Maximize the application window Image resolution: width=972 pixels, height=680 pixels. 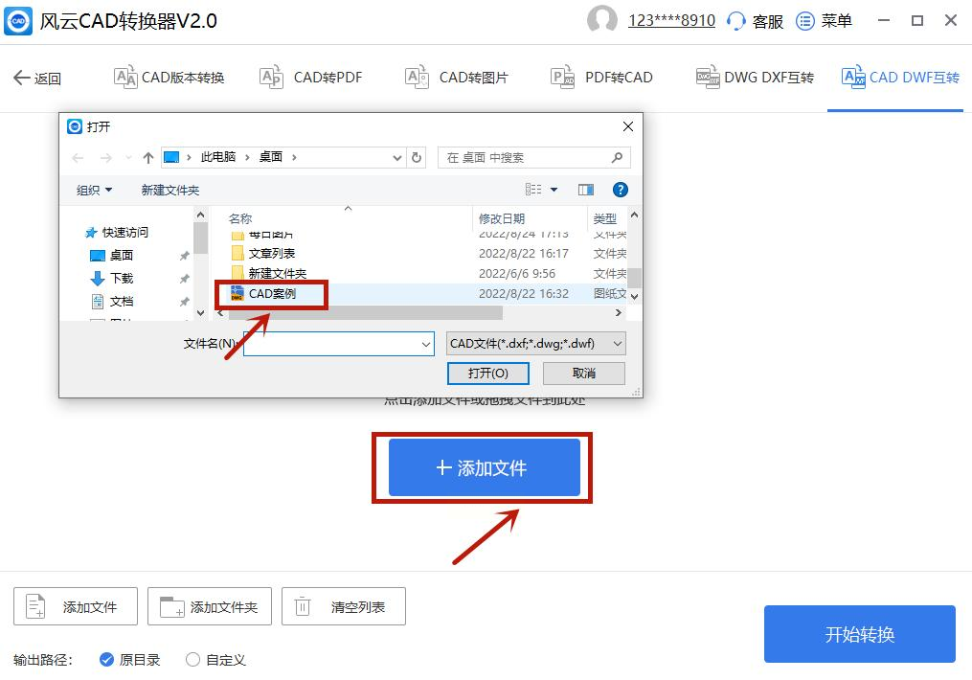917,20
